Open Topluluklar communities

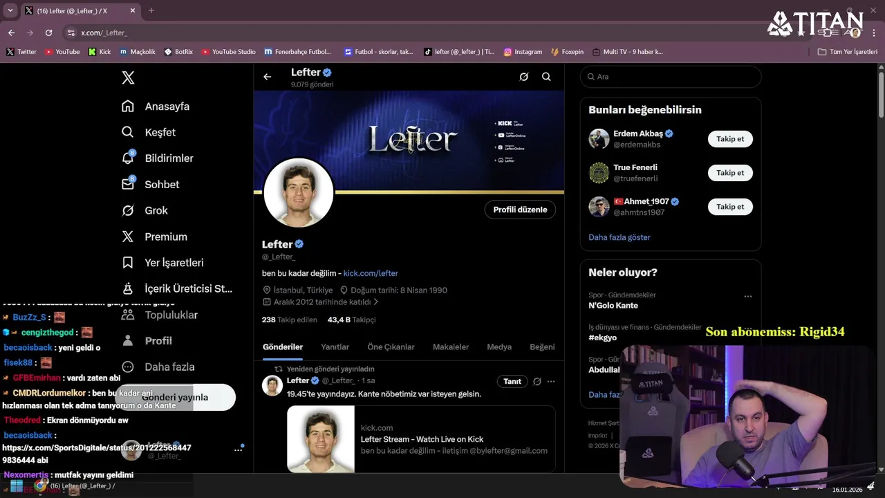click(160, 315)
